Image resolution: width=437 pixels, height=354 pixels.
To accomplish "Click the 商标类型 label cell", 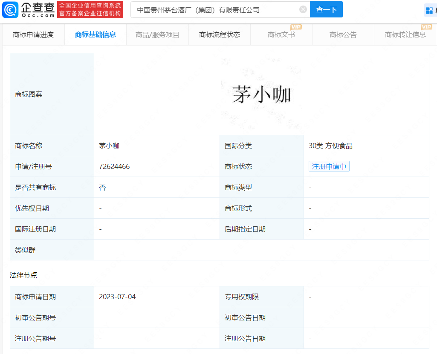I will 262,187.
